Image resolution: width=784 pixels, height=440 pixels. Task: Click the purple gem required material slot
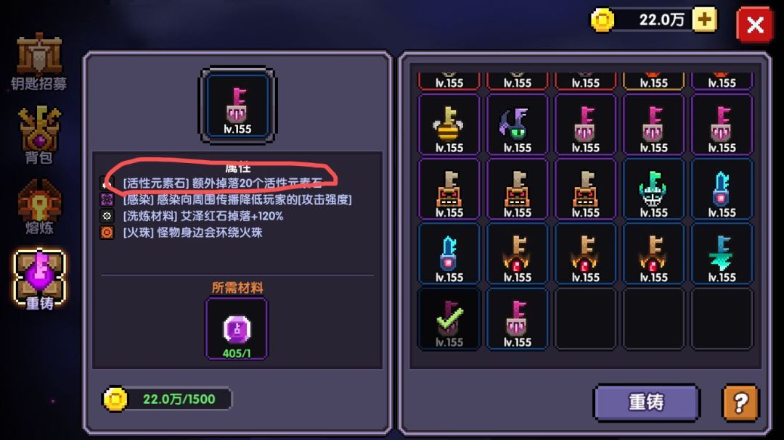tap(237, 328)
